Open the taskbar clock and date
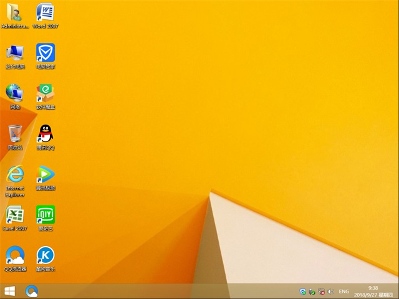 [x=373, y=291]
